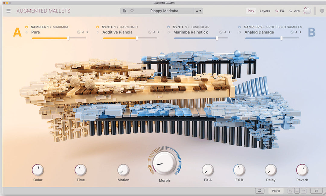Image resolution: width=326 pixels, height=196 pixels.
Task: Click the large A layer letter
Action: [x=17, y=32]
